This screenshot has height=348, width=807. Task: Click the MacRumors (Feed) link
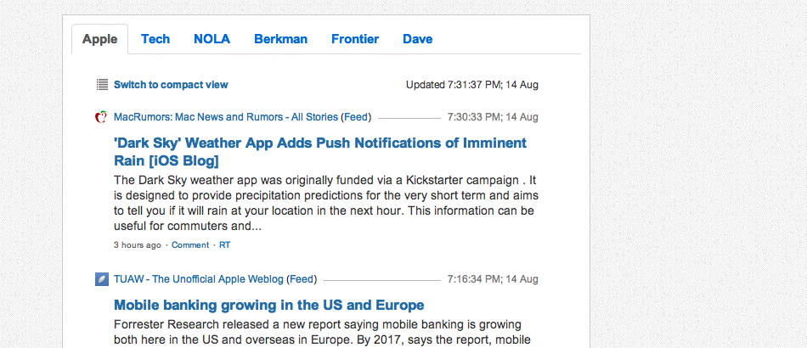pos(356,117)
